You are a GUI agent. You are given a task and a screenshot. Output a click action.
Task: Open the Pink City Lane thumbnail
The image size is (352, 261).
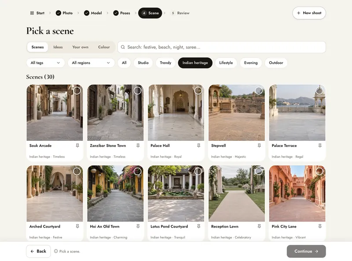pyautogui.click(x=297, y=194)
